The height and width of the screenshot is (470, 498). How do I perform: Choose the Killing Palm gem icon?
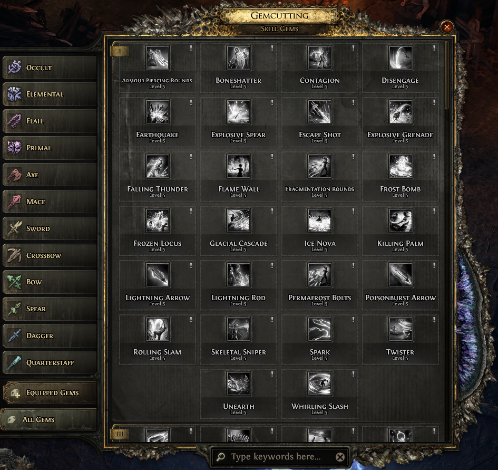tap(401, 220)
